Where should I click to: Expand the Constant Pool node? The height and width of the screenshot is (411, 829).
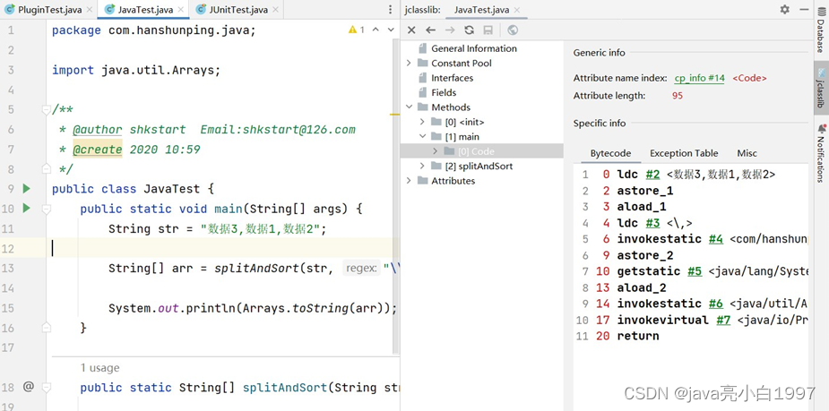coord(409,63)
